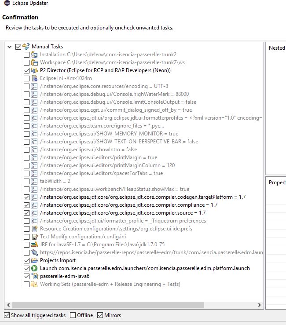Uncheck the Launch platform.launch checkbox

point(26,269)
